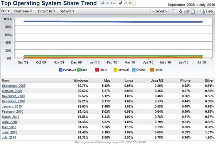Click the Other column header
This screenshot has width=216, height=144.
pos(209,81)
